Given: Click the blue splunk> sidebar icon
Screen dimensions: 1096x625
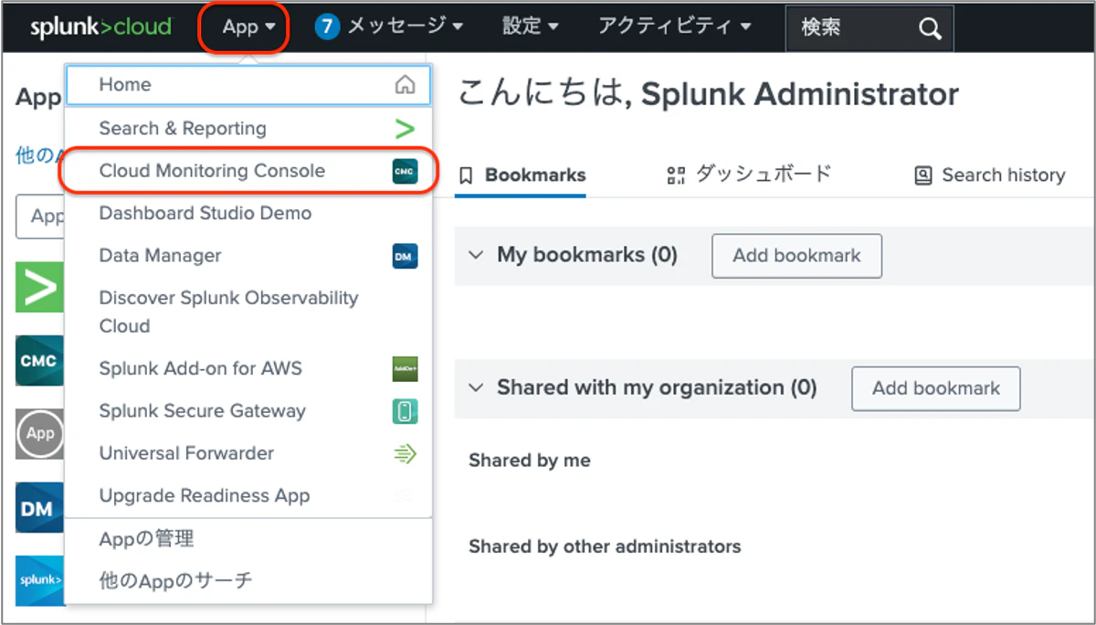Looking at the screenshot, I should click(40, 581).
